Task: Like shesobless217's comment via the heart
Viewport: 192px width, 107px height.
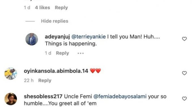Action: tap(184, 99)
